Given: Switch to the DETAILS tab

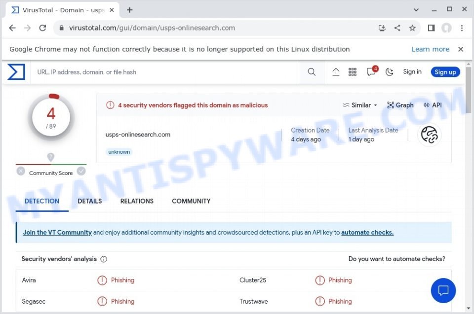Looking at the screenshot, I should [90, 201].
